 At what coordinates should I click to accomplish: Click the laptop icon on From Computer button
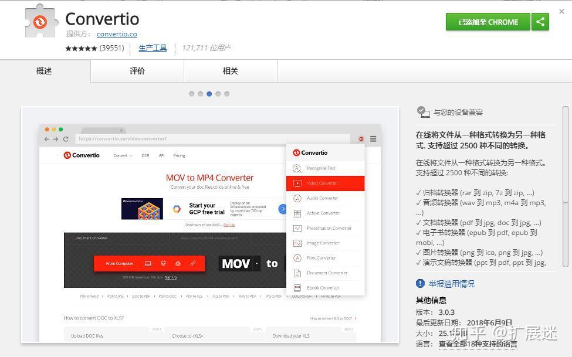[x=148, y=263]
